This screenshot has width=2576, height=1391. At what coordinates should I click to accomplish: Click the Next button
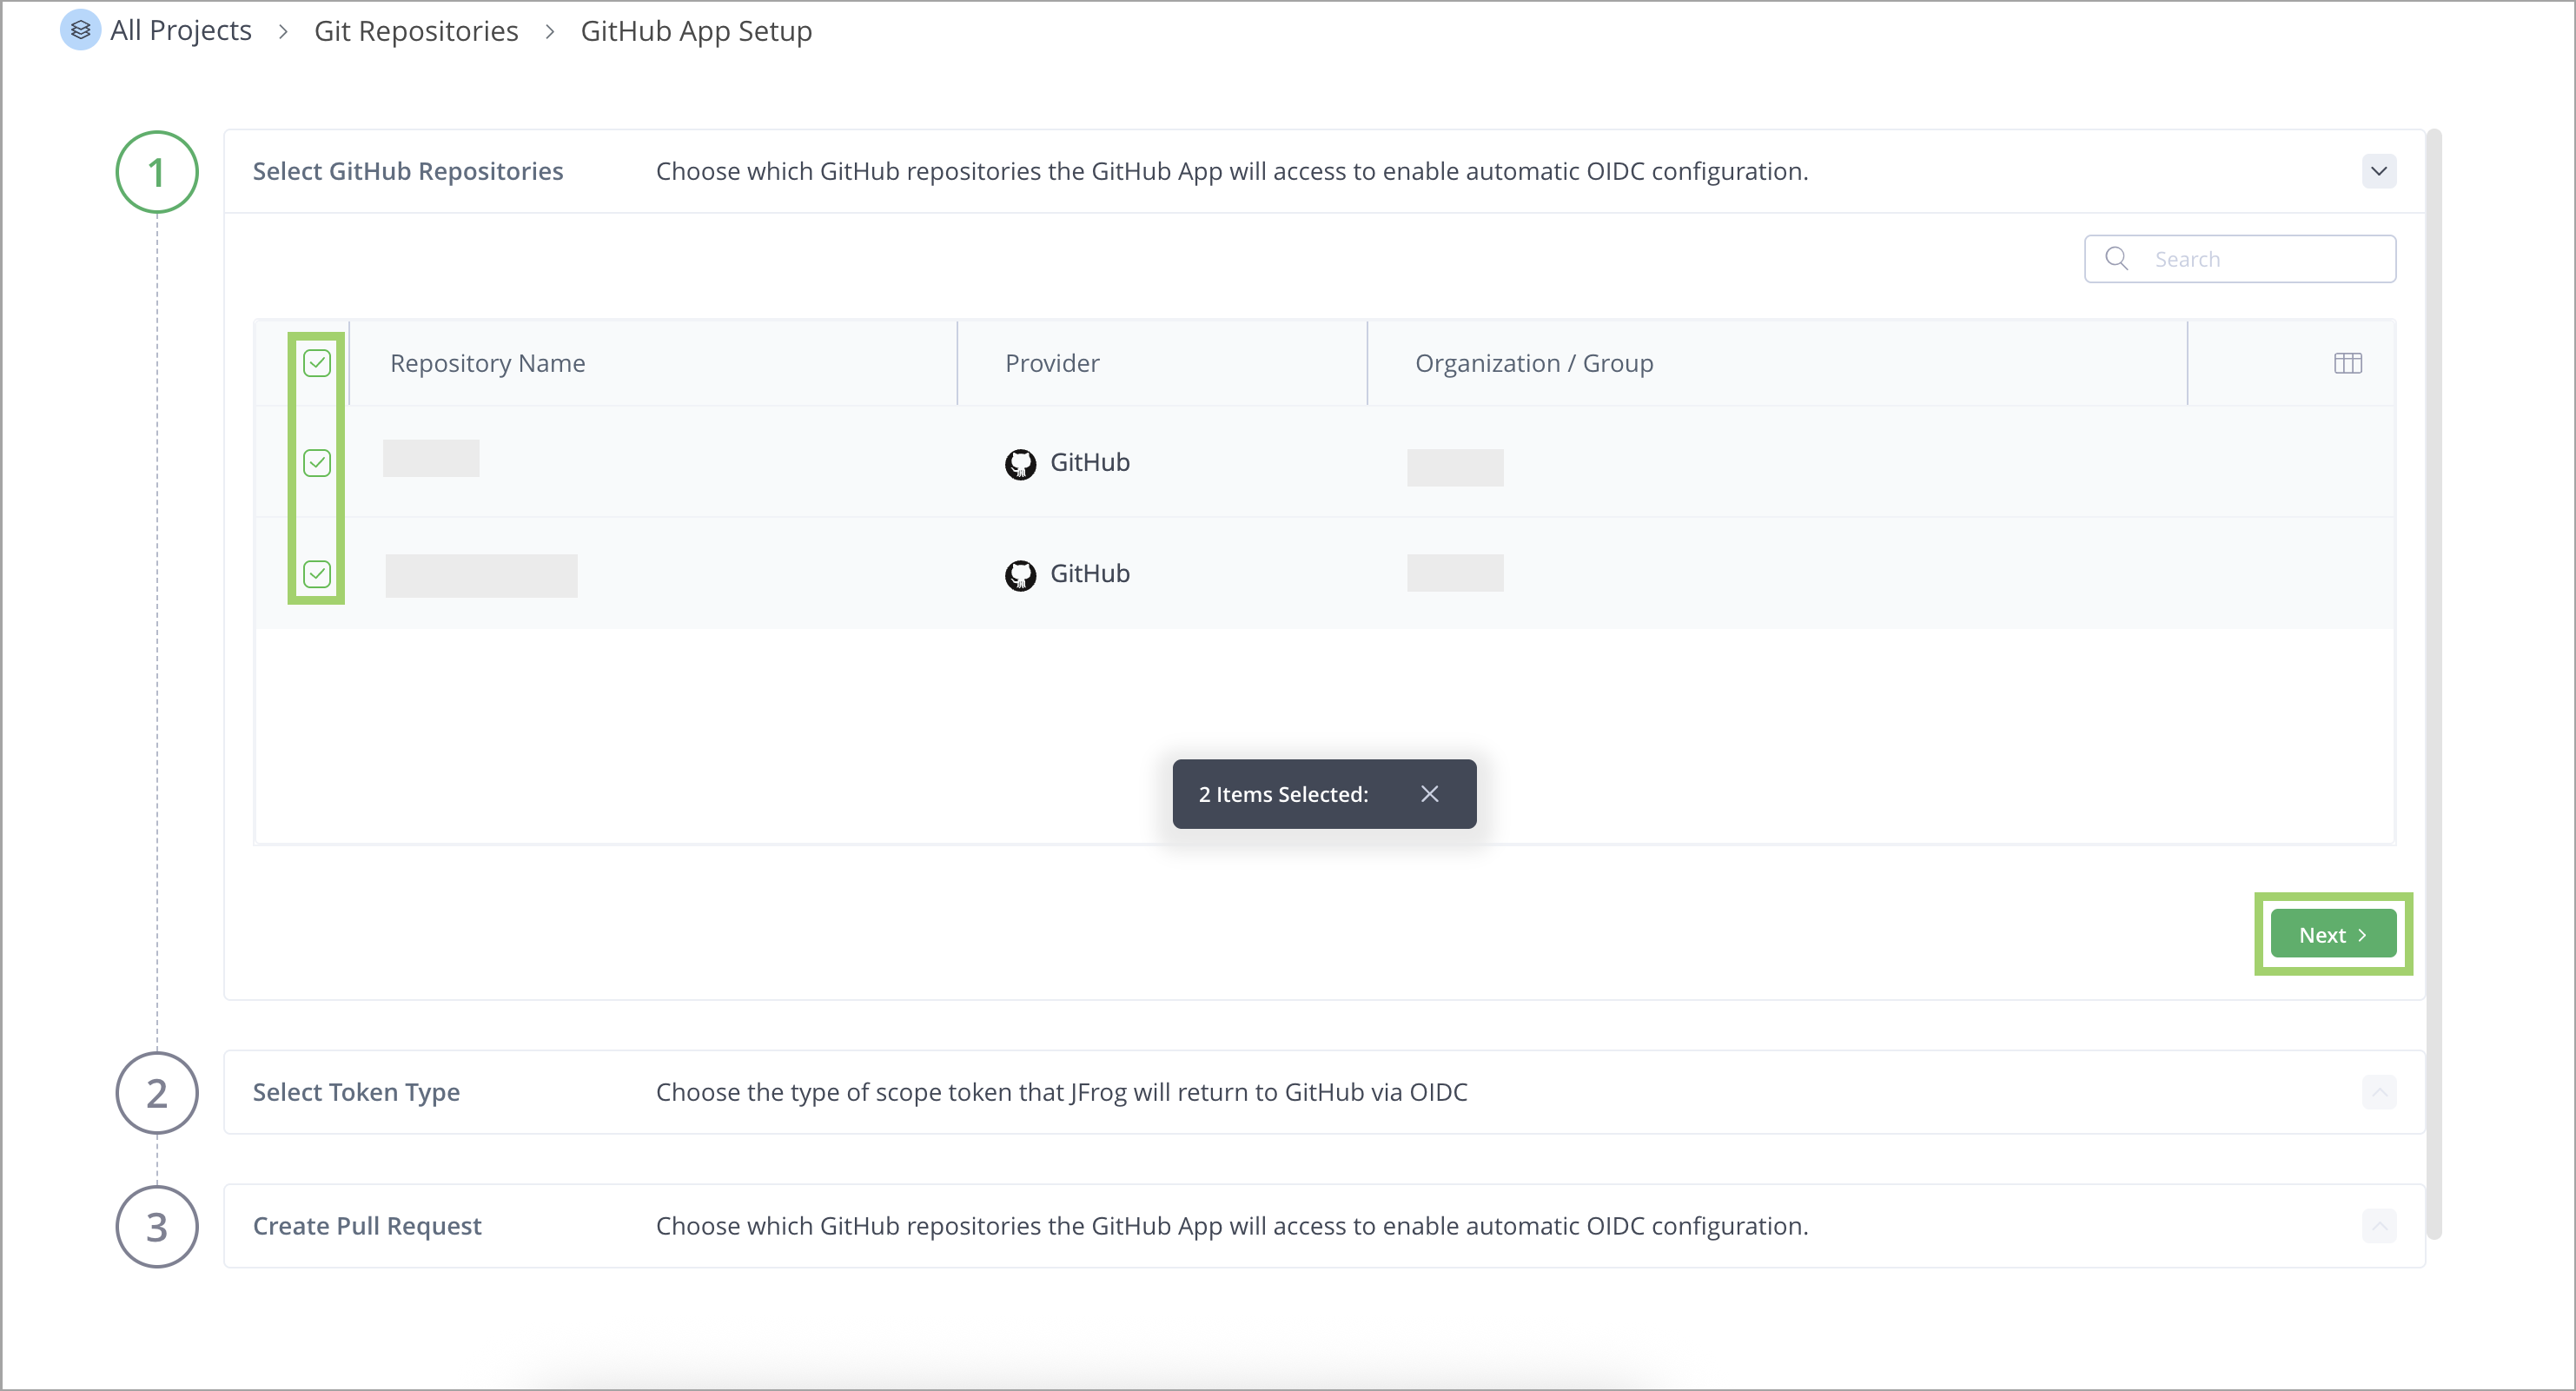click(x=2332, y=934)
